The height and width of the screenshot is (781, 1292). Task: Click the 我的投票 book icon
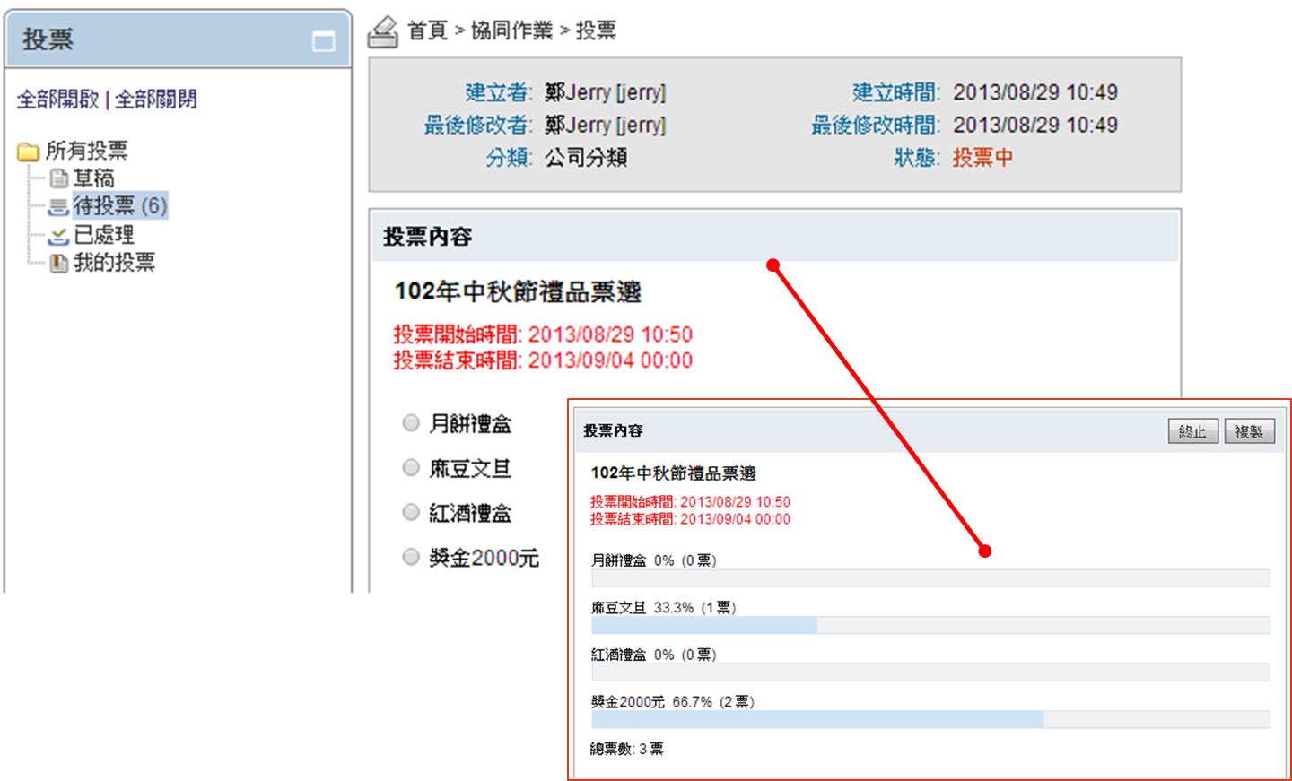click(59, 264)
